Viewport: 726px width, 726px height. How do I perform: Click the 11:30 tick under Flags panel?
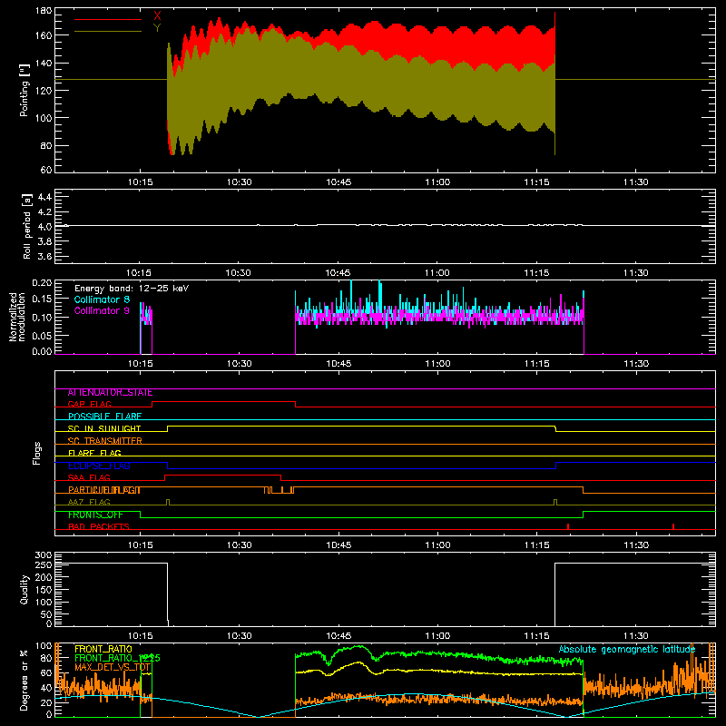(636, 545)
